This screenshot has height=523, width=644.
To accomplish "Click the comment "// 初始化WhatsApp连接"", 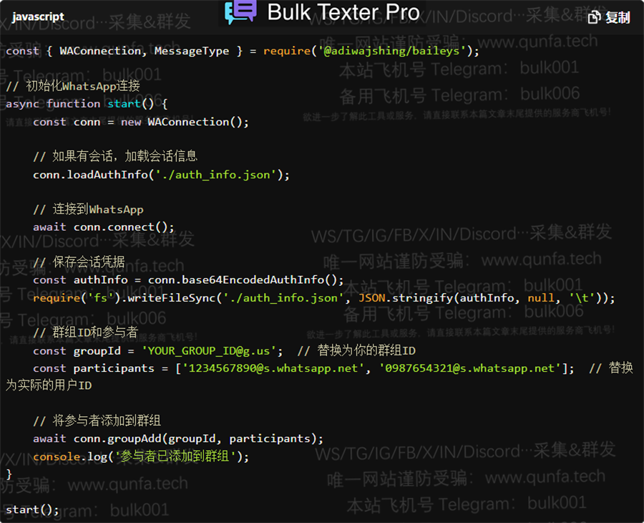I will coord(73,86).
